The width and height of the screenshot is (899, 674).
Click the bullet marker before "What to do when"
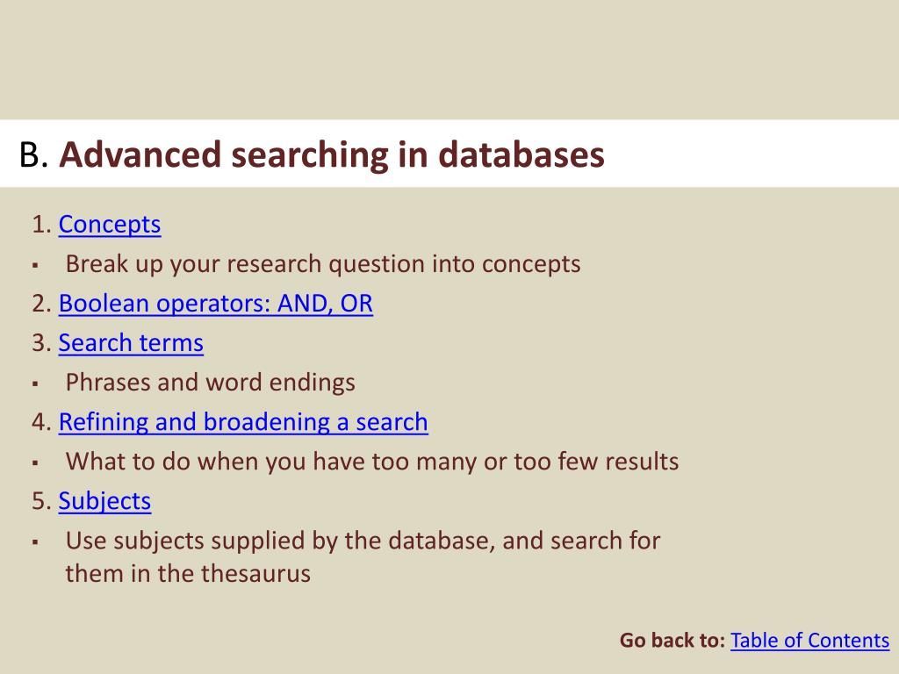pyautogui.click(x=34, y=462)
